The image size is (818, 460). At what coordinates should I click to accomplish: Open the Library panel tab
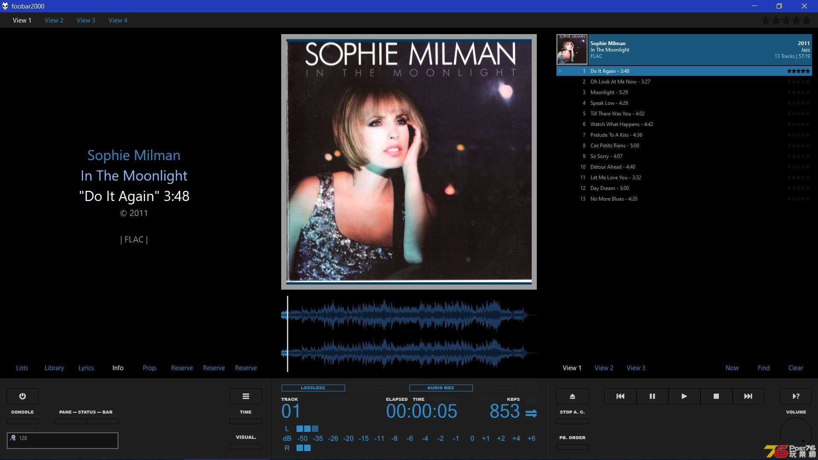(54, 368)
